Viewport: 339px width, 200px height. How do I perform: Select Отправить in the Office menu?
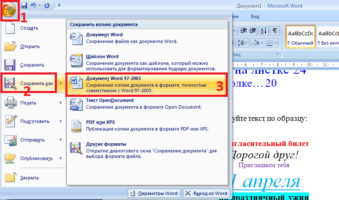29,140
